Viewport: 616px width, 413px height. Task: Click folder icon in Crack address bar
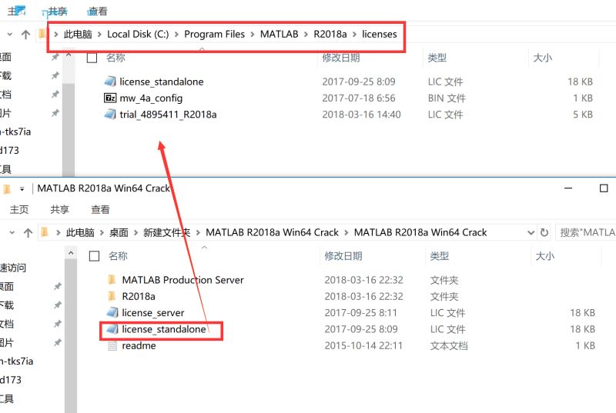tap(45, 232)
